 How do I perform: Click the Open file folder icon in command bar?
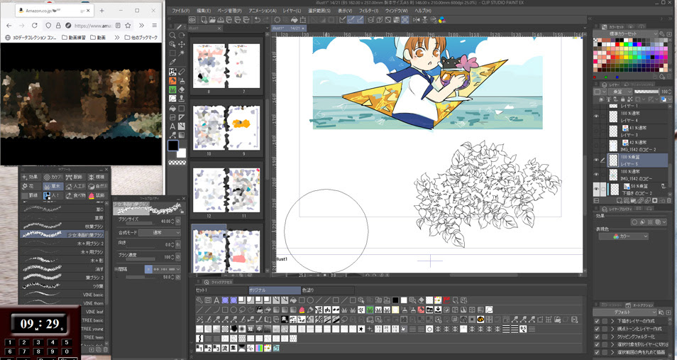point(212,19)
